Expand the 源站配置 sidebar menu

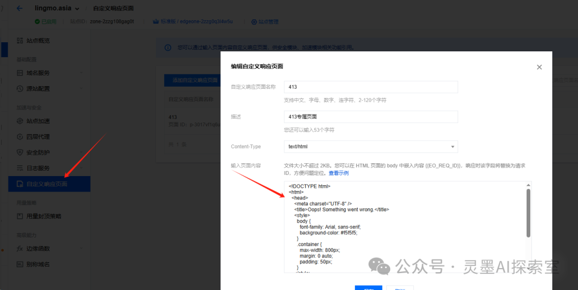(x=49, y=89)
